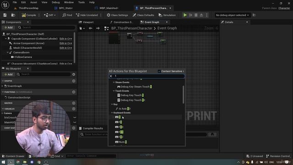Close the Event Graph tab
Image resolution: width=293 pixels, height=165 pixels.
pyautogui.click(x=167, y=22)
